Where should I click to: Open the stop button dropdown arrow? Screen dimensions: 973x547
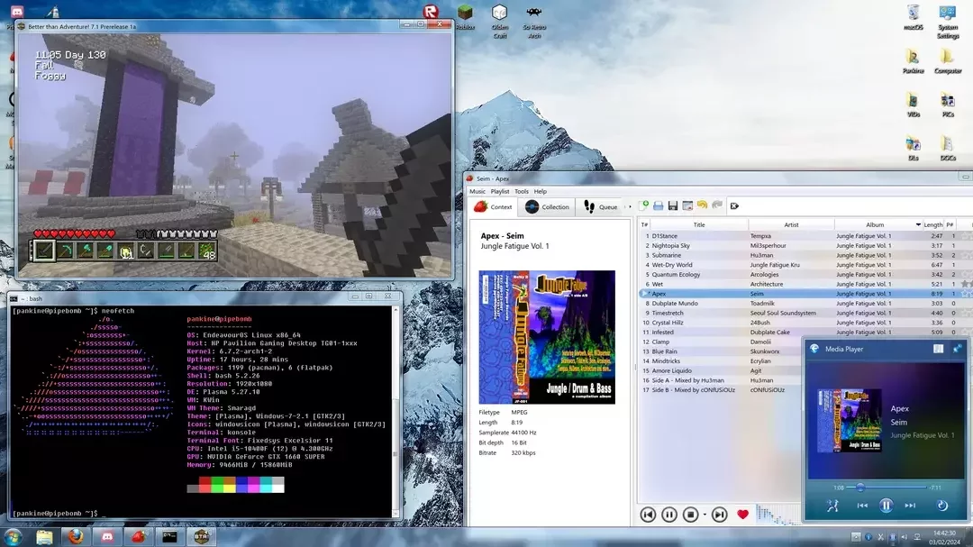click(x=705, y=515)
